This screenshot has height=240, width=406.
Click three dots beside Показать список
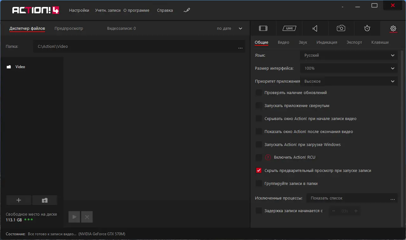coord(393,199)
